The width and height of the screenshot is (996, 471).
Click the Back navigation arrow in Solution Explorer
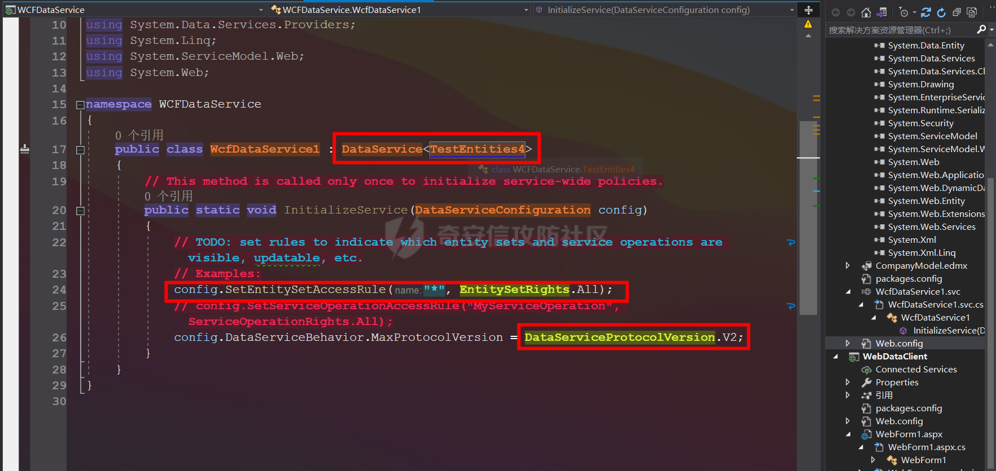pyautogui.click(x=836, y=12)
